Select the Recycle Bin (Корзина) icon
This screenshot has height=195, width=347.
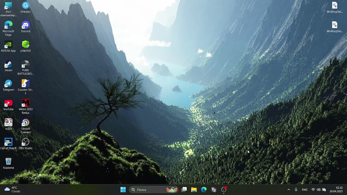(8, 163)
